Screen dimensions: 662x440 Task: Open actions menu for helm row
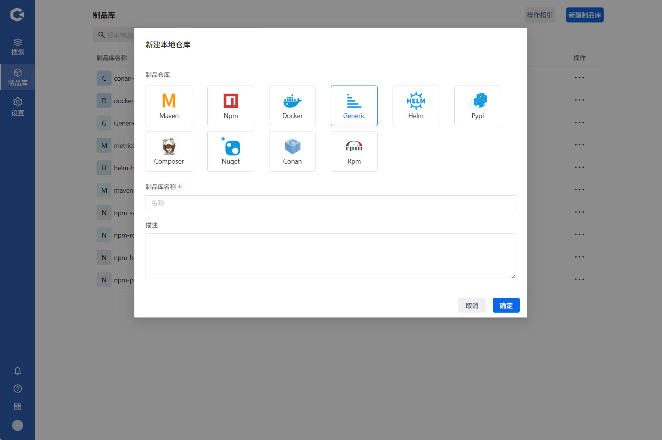pos(579,167)
